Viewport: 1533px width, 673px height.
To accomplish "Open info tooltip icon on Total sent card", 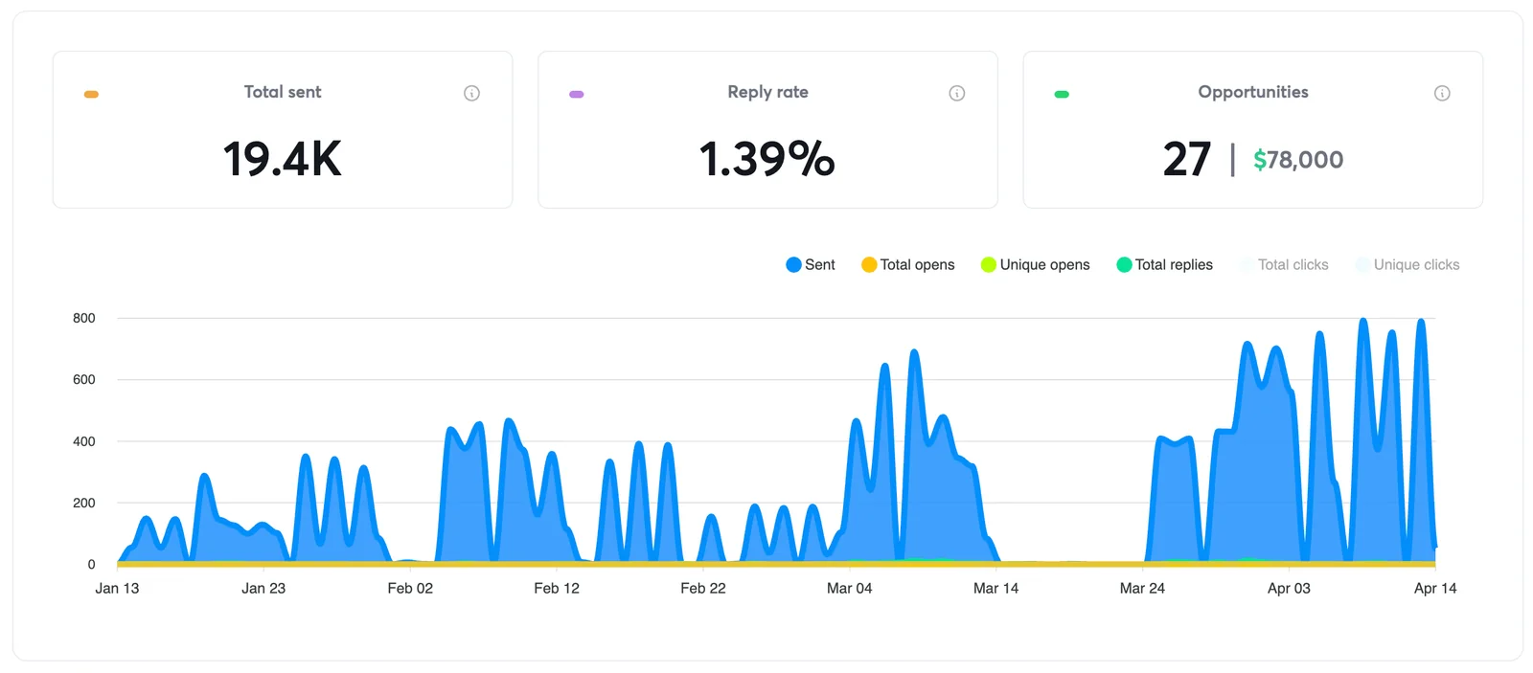I will pos(471,93).
